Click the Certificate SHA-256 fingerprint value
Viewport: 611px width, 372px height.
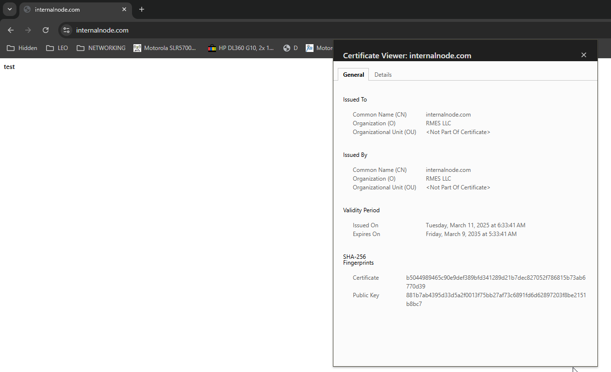[496, 282]
